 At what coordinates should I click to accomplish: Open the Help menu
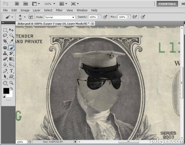click(94, 10)
